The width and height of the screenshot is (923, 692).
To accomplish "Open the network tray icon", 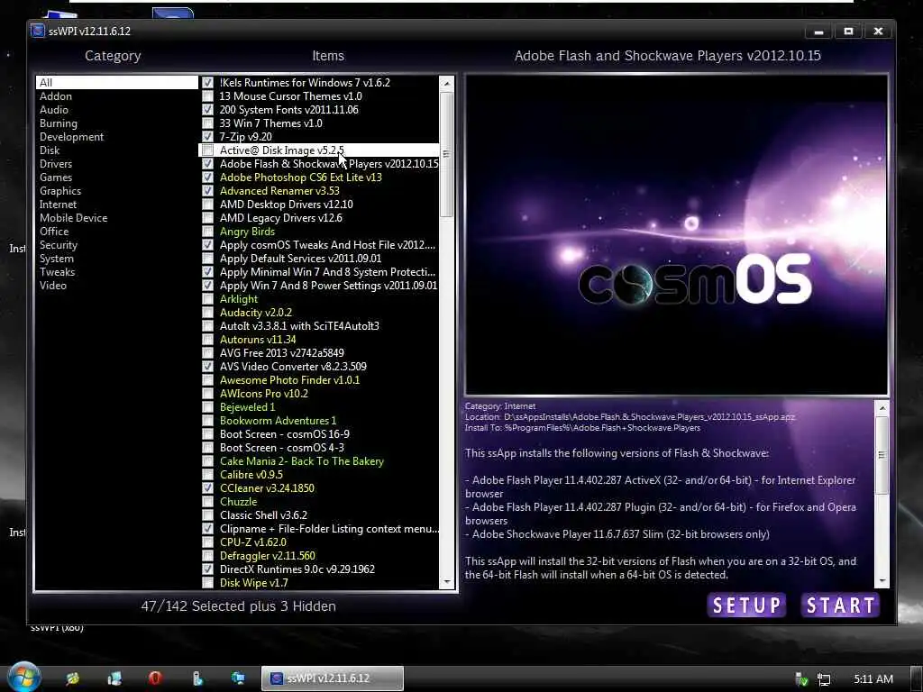I will (x=824, y=679).
